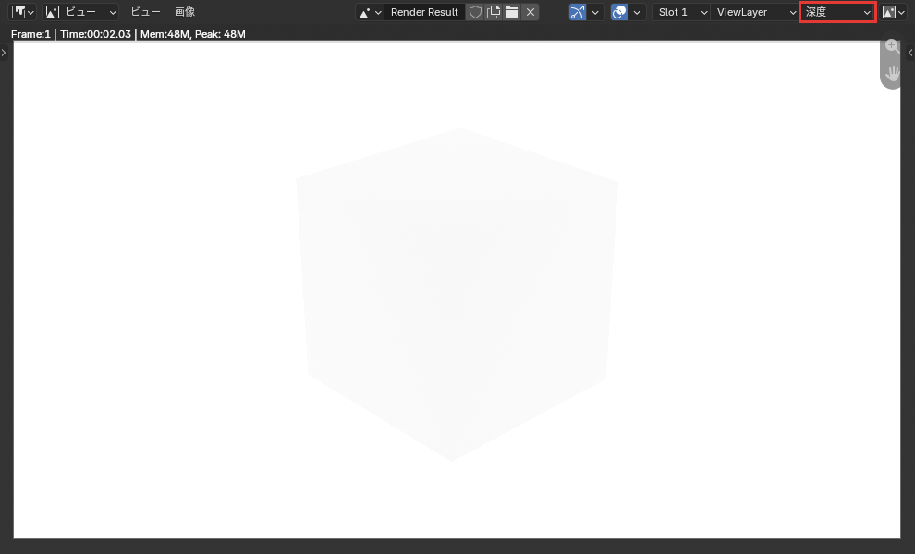The image size is (915, 554).
Task: Open the Slot 1 render slot dropdown
Action: point(681,12)
